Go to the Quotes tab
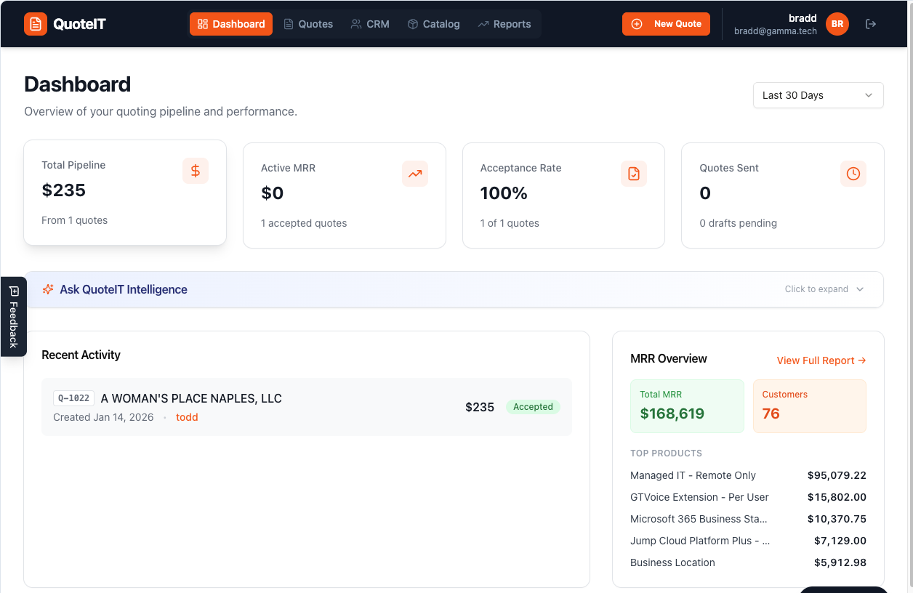 coord(308,24)
